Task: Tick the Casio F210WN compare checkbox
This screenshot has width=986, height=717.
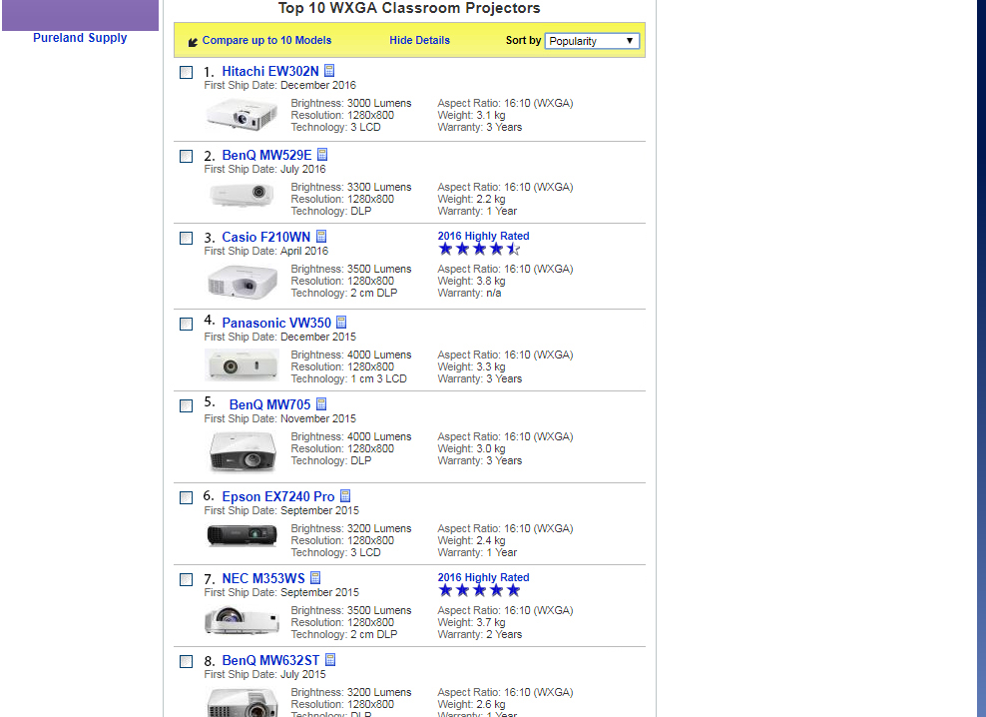Action: click(187, 239)
